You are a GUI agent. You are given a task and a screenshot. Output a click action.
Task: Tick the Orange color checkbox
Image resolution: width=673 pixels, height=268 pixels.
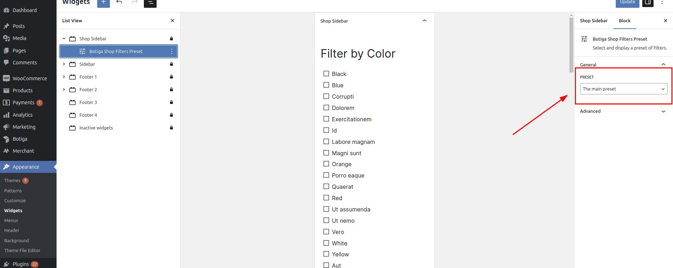click(x=326, y=164)
